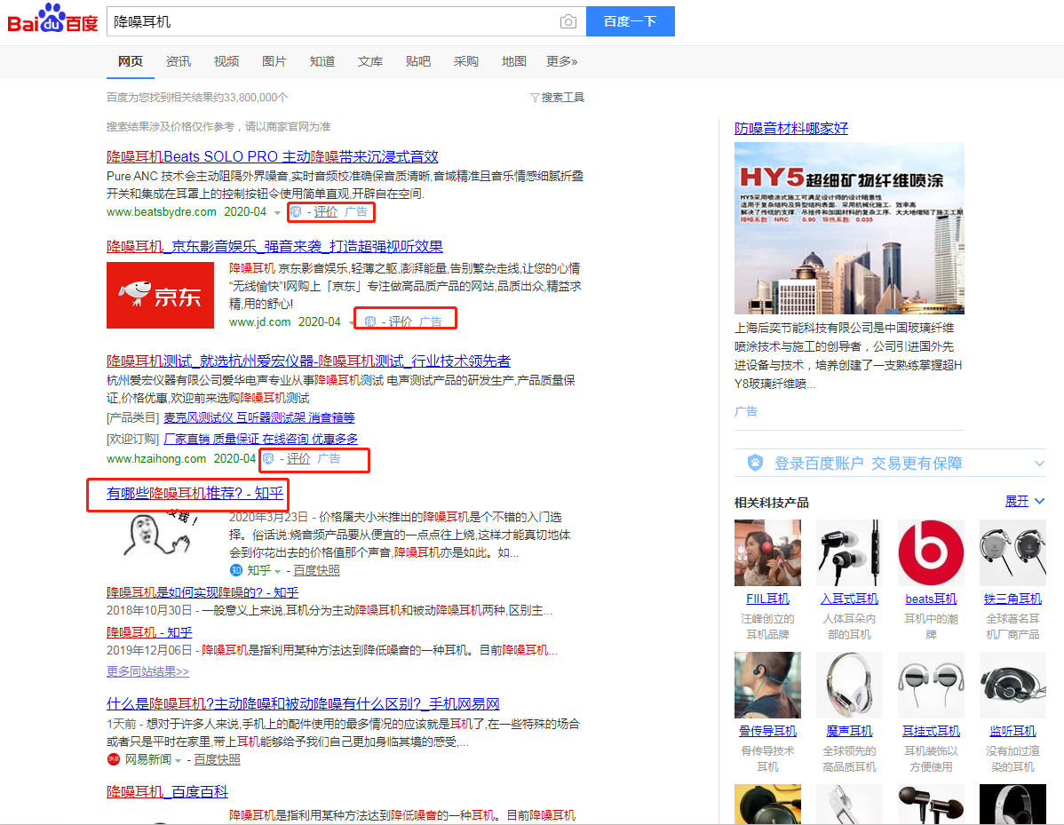Open 防噪音材料哪家好 ad link
Screen dimensions: 1064x825
click(791, 128)
